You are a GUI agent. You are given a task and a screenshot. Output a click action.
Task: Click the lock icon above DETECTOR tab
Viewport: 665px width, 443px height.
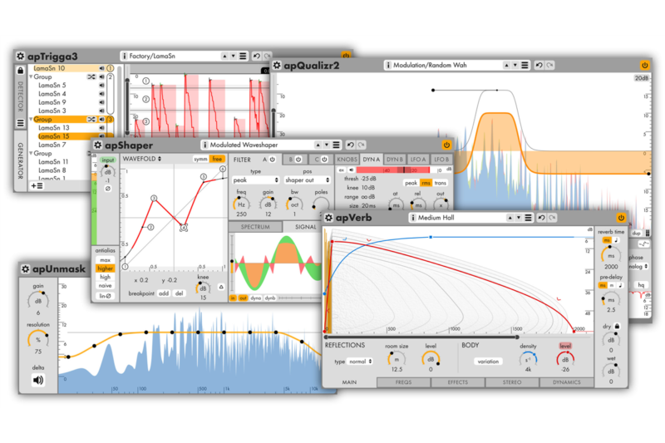[20, 71]
